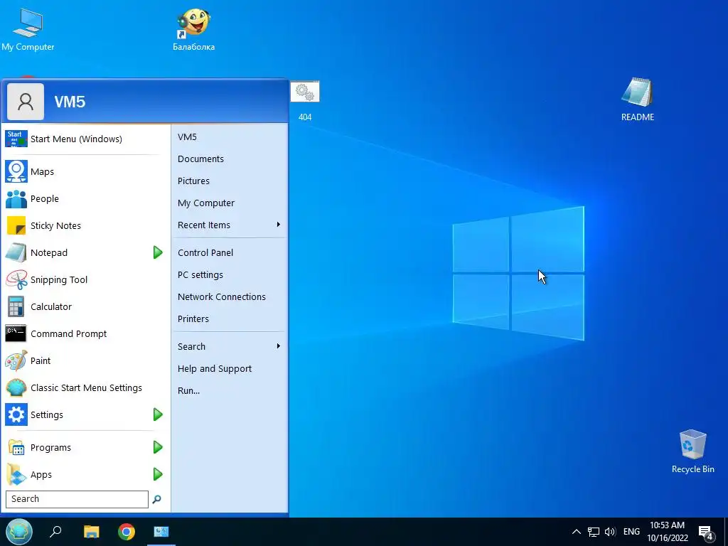Open the notification center icon
The width and height of the screenshot is (728, 546).
(705, 532)
